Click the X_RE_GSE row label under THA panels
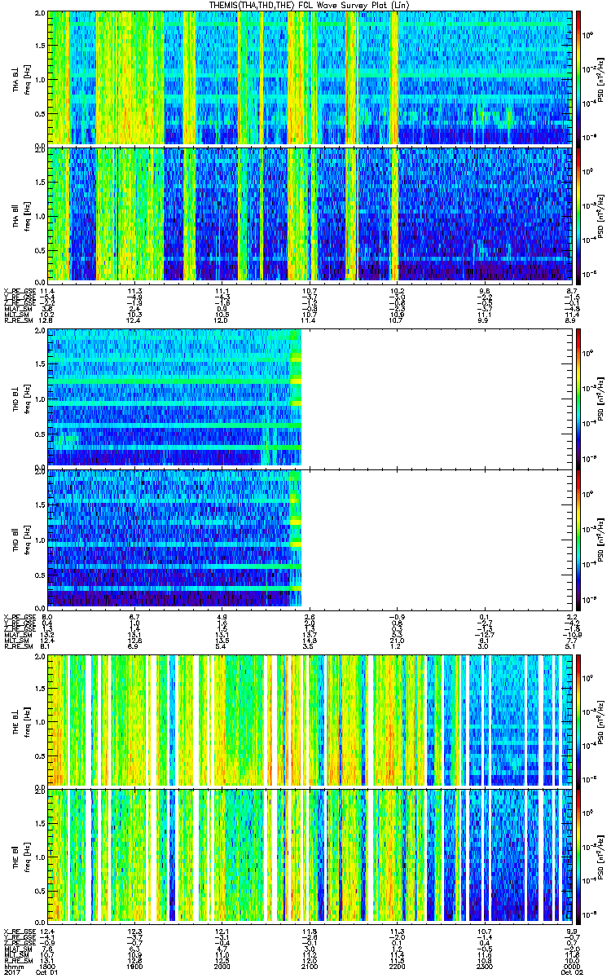This screenshot has width=611, height=978. click(20, 291)
